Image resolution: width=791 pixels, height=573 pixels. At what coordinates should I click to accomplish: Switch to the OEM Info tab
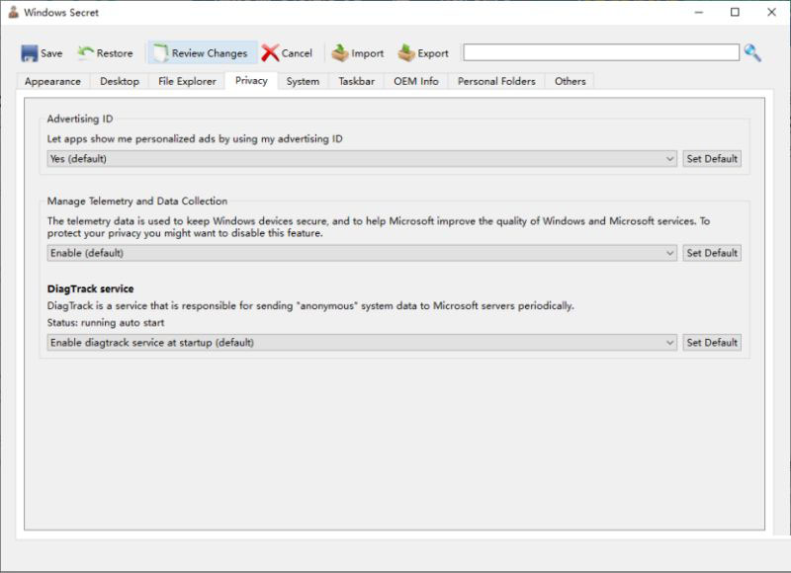pyautogui.click(x=416, y=81)
